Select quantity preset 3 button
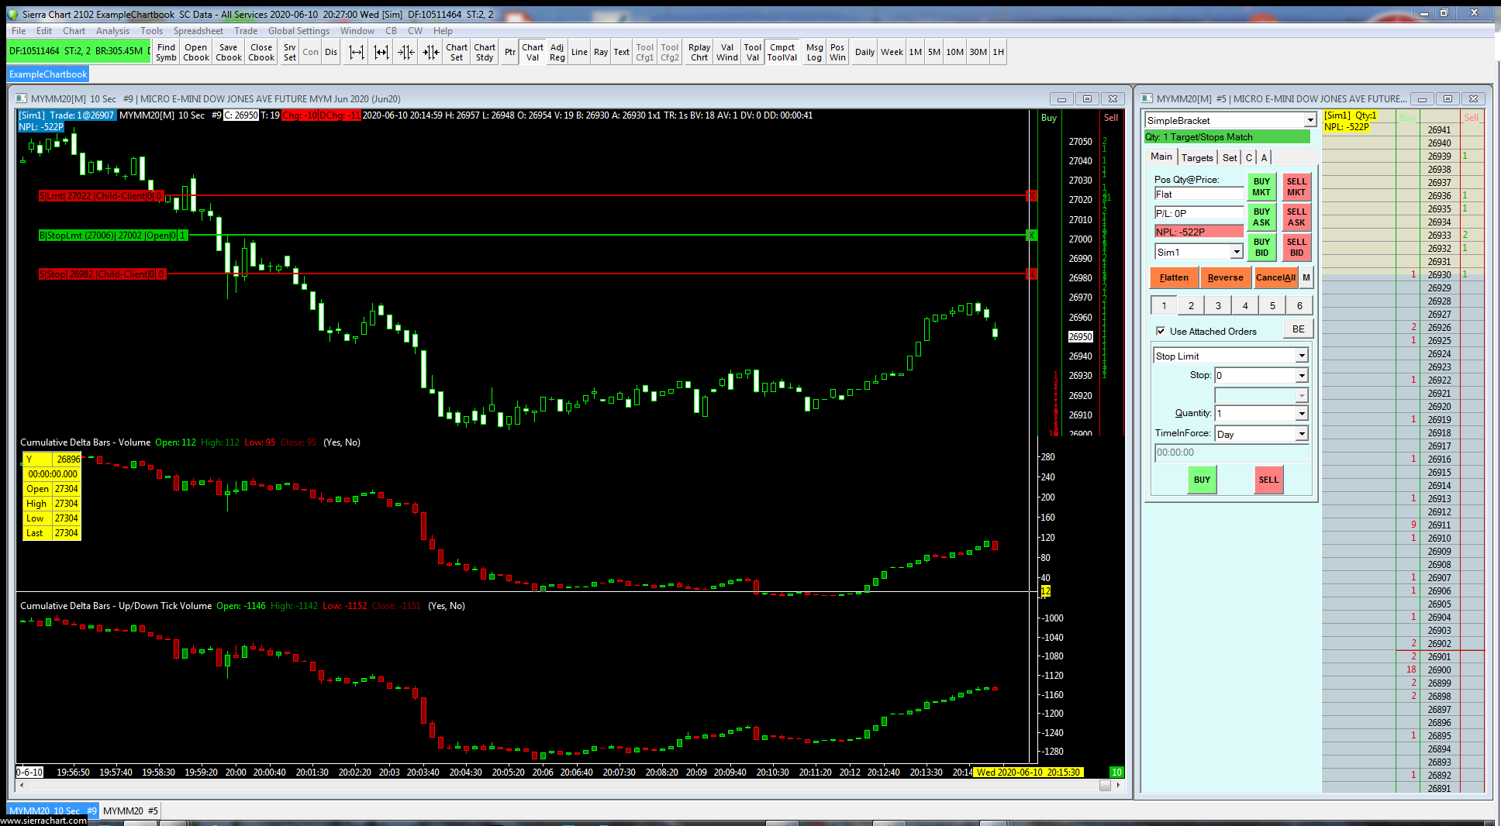Image resolution: width=1501 pixels, height=826 pixels. [x=1218, y=305]
